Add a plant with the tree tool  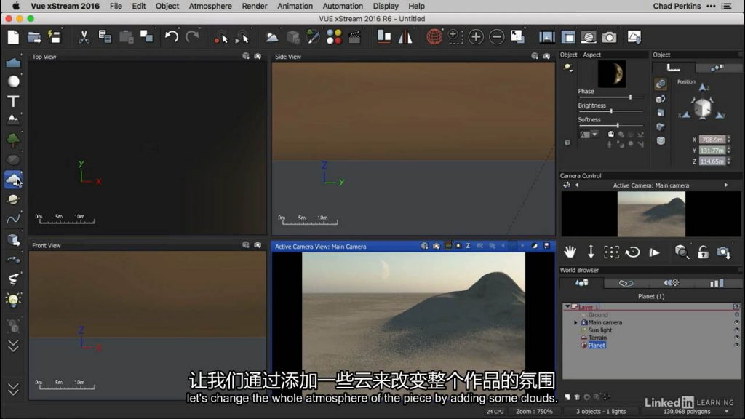pos(13,140)
